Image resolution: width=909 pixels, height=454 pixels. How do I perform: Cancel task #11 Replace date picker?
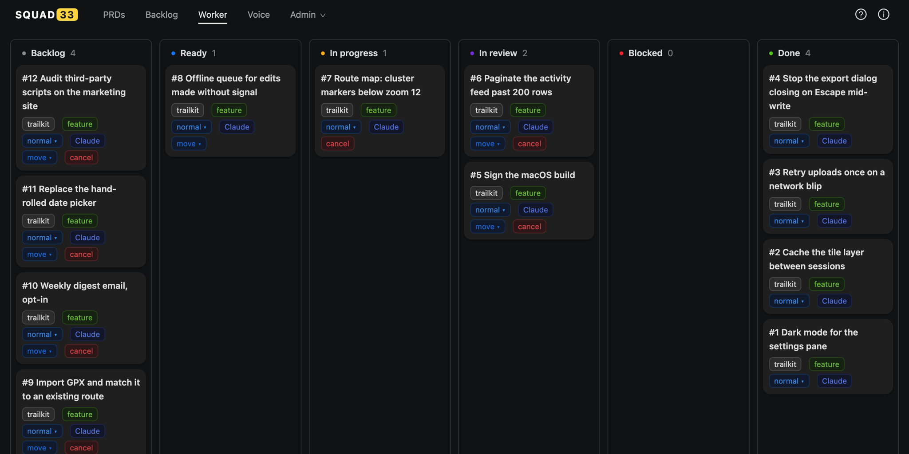coord(81,254)
